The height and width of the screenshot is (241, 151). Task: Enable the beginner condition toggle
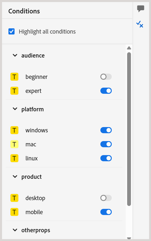[x=106, y=77]
